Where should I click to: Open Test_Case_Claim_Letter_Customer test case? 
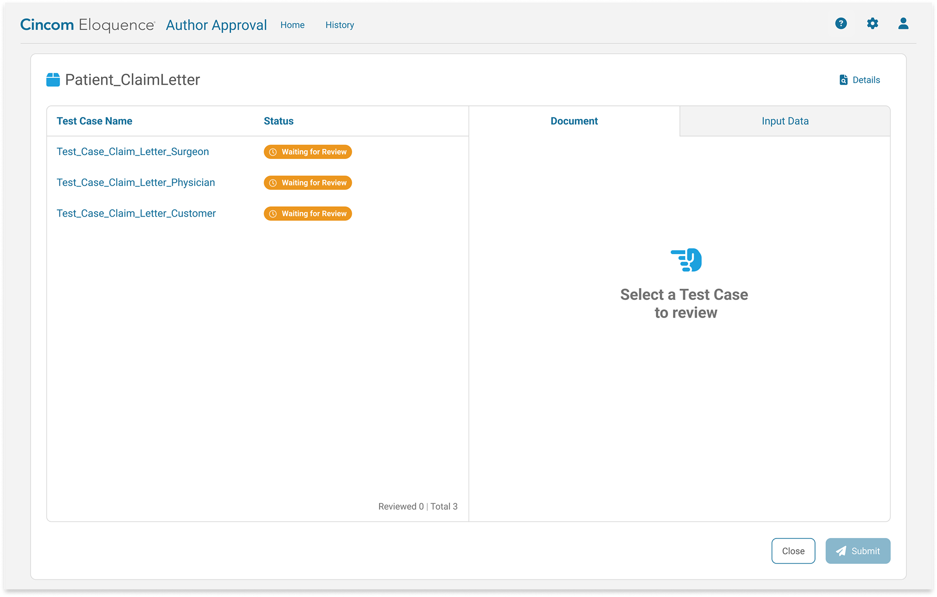[x=136, y=213]
